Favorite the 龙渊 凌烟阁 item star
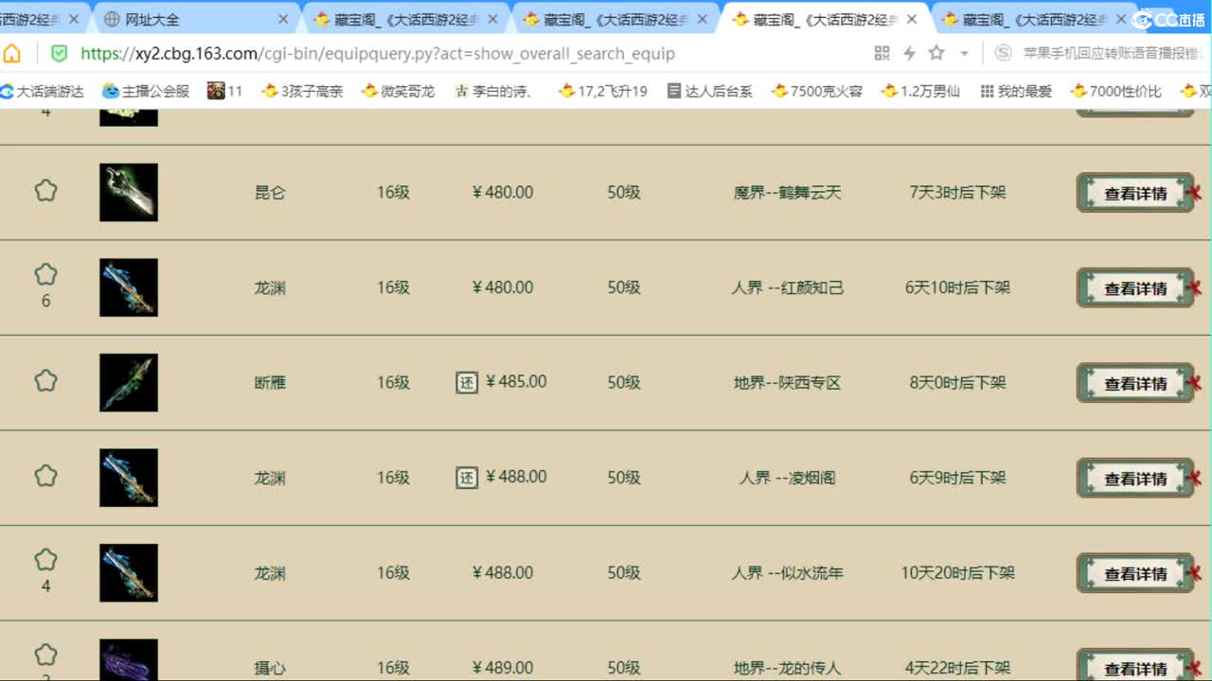The height and width of the screenshot is (681, 1212). click(45, 476)
